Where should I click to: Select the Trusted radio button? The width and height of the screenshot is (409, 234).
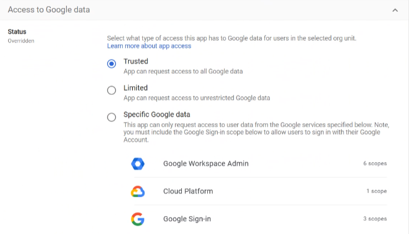pyautogui.click(x=112, y=64)
